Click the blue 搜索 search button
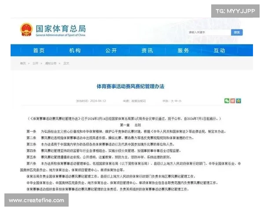The image size is (264, 211). coord(237,32)
